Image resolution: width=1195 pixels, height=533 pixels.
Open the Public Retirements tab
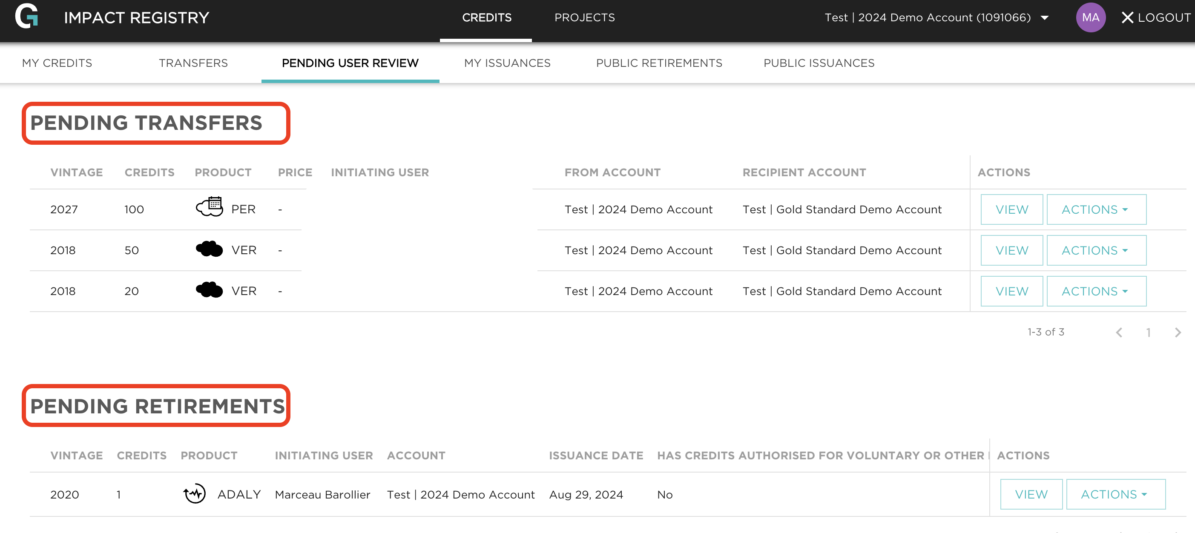659,63
